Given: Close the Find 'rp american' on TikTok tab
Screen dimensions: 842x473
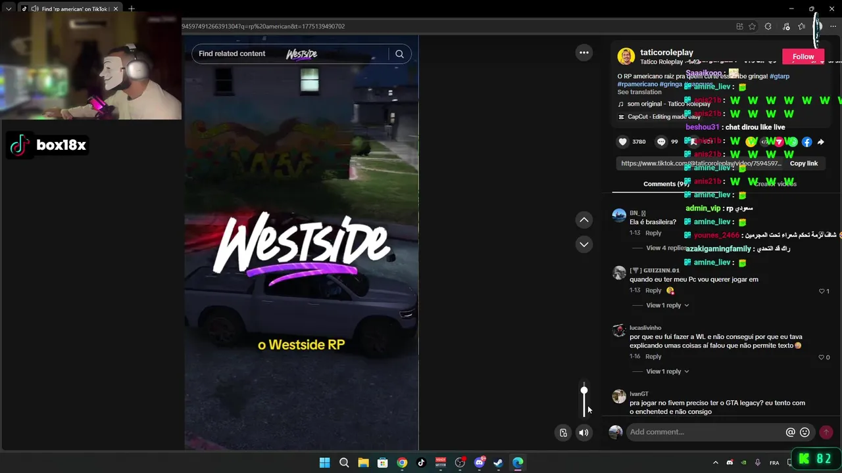Looking at the screenshot, I should [x=116, y=9].
